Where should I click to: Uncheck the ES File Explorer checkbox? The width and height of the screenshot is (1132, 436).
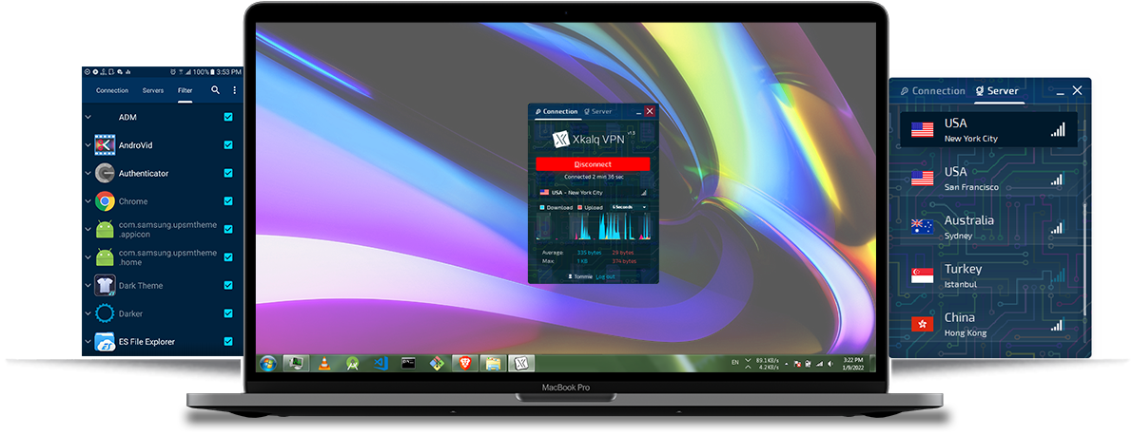click(228, 342)
